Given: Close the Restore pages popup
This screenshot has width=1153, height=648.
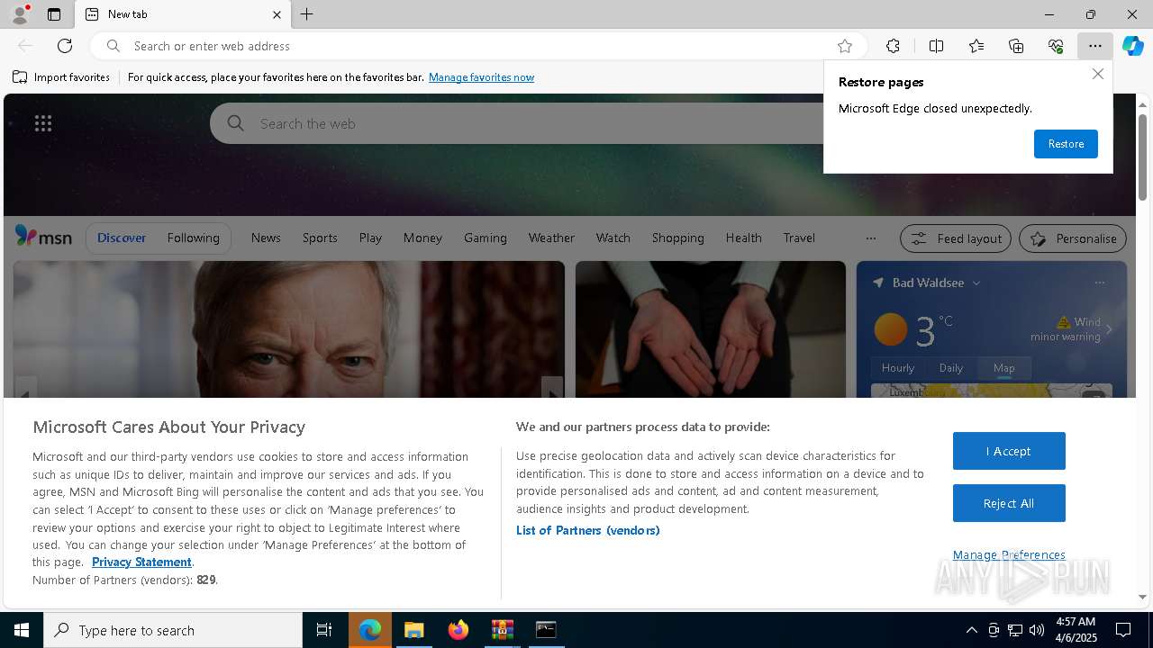Looking at the screenshot, I should click(x=1097, y=74).
